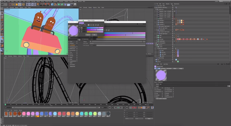231x126 pixels.
Task: Collapse the COASTER CAR NULL tree node
Action: pos(155,7)
